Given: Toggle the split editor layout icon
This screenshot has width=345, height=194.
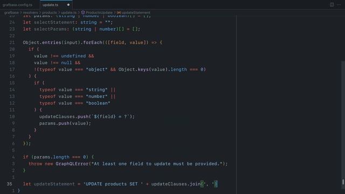Looking at the screenshot, I should (x=332, y=5).
